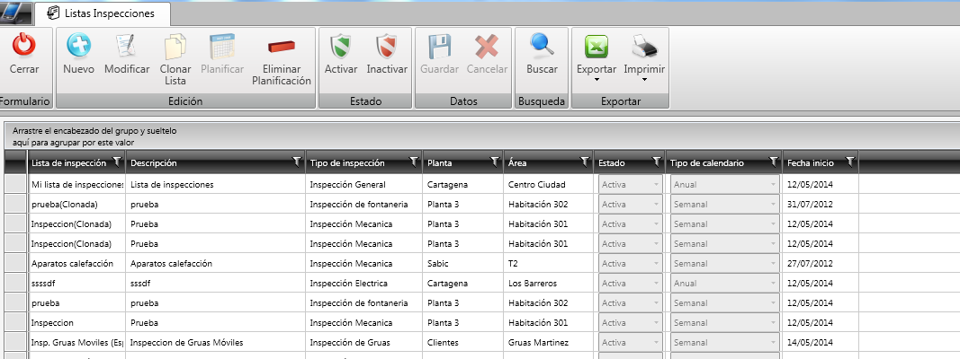Switch to Listas Inspecciones tab
Screen dimensions: 960x359
click(103, 13)
